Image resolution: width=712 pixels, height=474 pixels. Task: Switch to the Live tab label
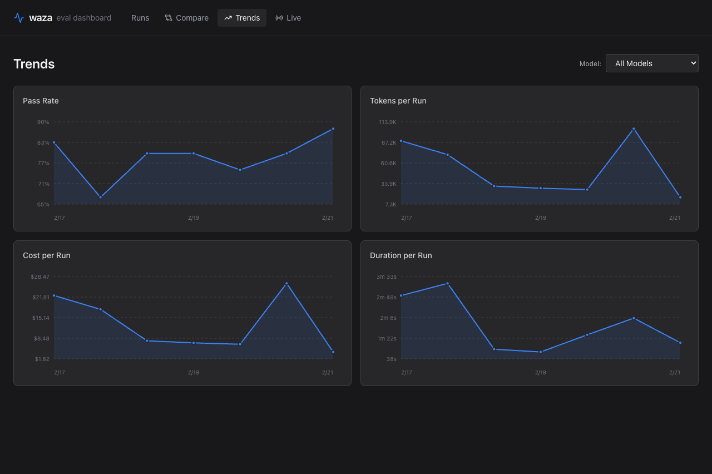[294, 18]
